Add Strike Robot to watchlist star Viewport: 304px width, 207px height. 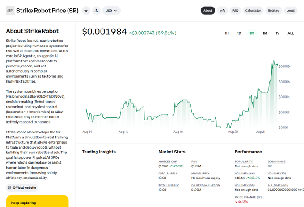tap(86, 11)
